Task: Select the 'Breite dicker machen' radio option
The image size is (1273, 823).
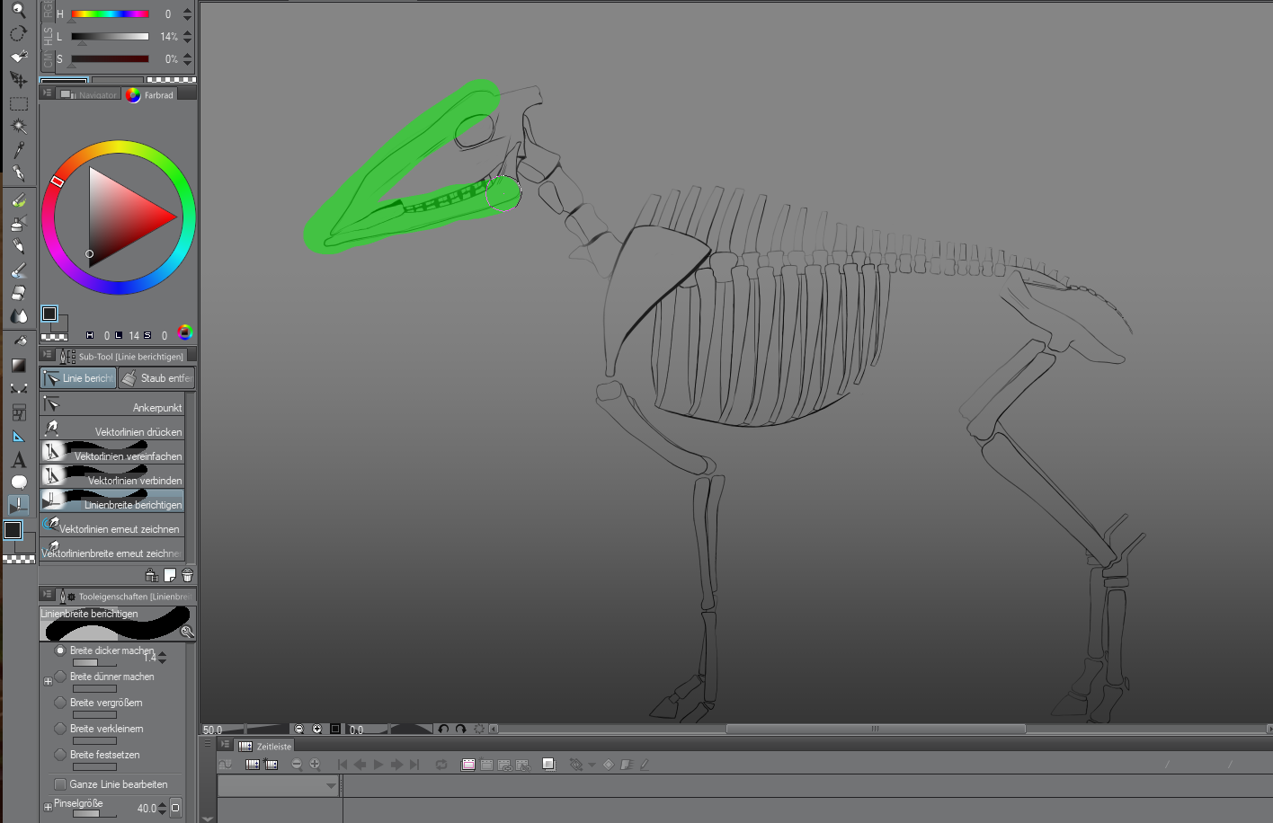Action: coord(60,650)
